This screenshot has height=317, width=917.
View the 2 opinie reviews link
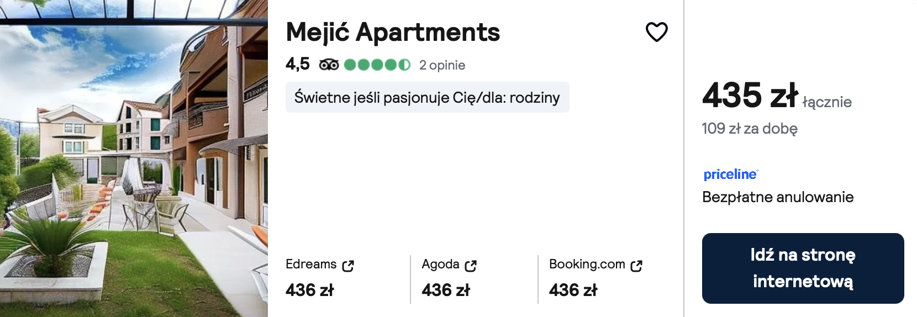(442, 65)
